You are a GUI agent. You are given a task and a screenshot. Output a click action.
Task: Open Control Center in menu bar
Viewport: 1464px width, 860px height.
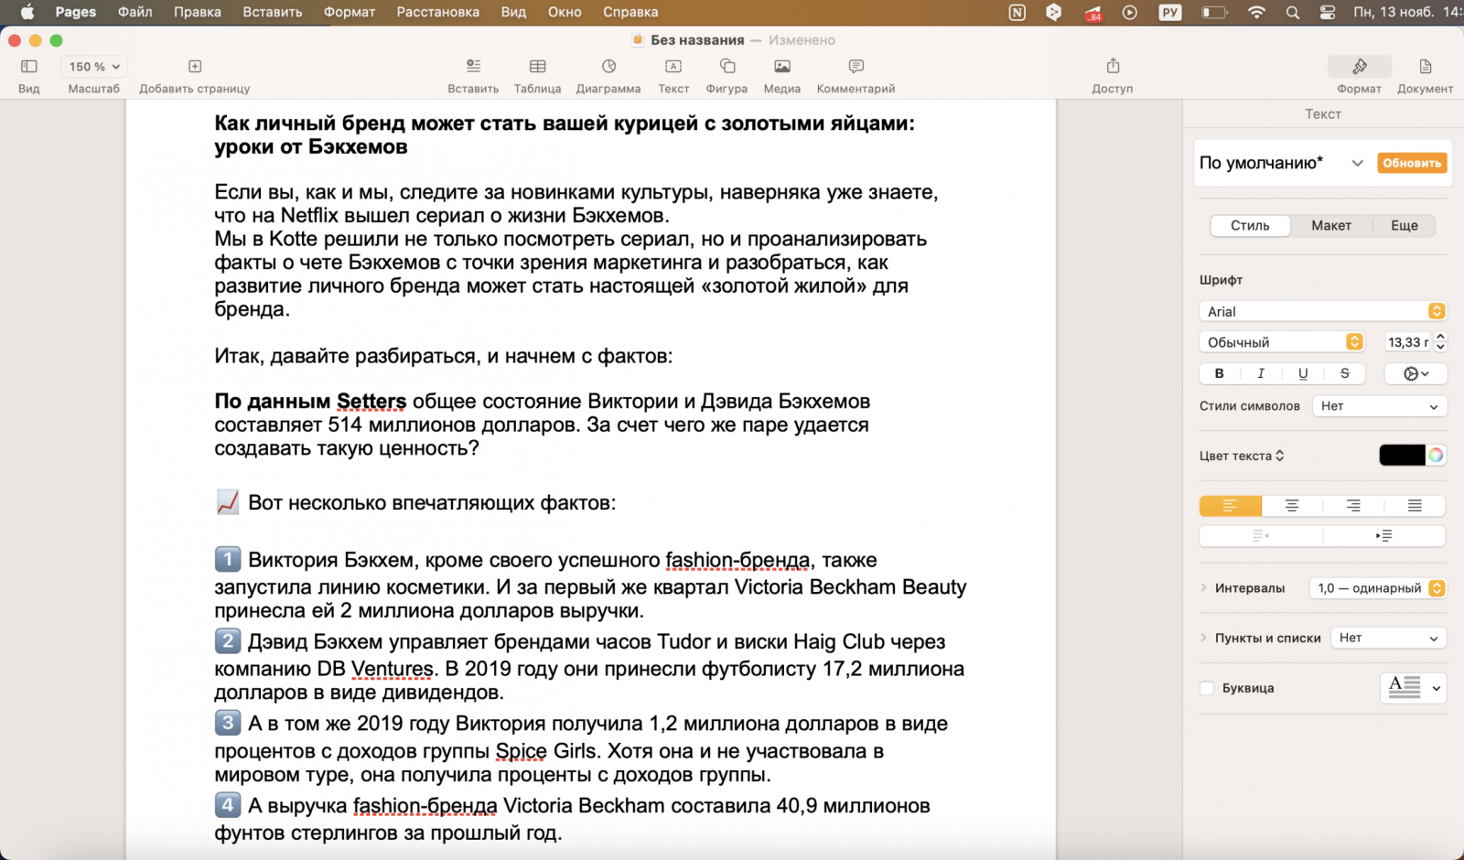point(1328,13)
